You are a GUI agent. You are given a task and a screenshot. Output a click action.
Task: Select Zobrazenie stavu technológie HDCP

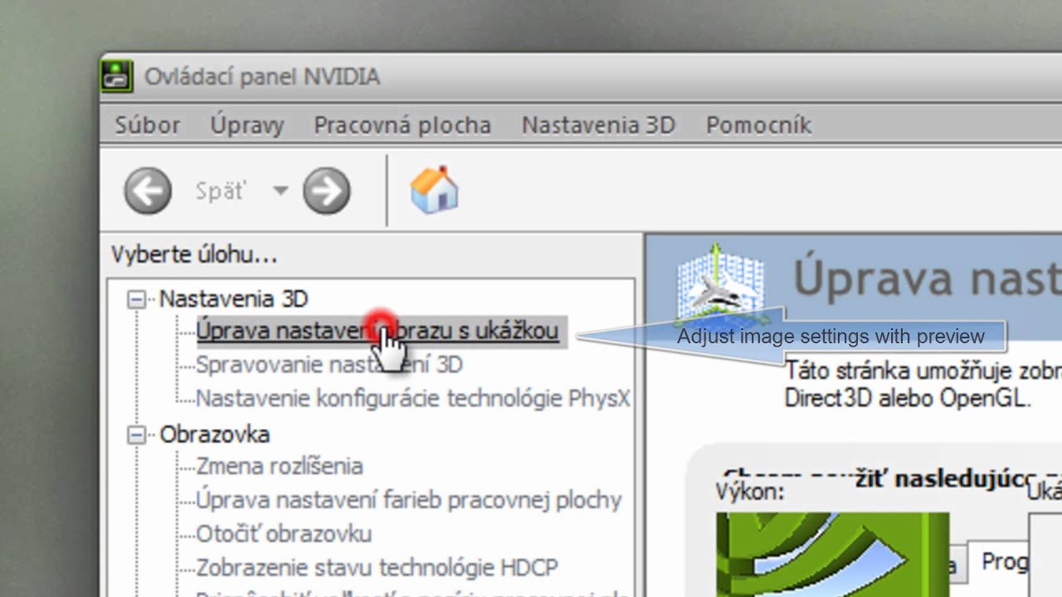(378, 568)
